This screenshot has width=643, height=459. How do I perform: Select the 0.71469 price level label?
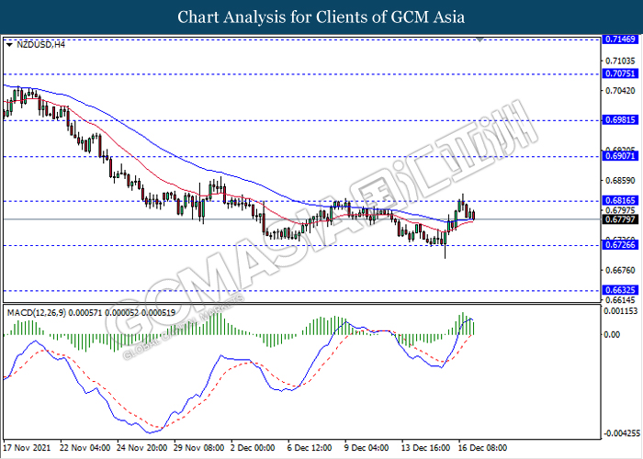(x=620, y=39)
